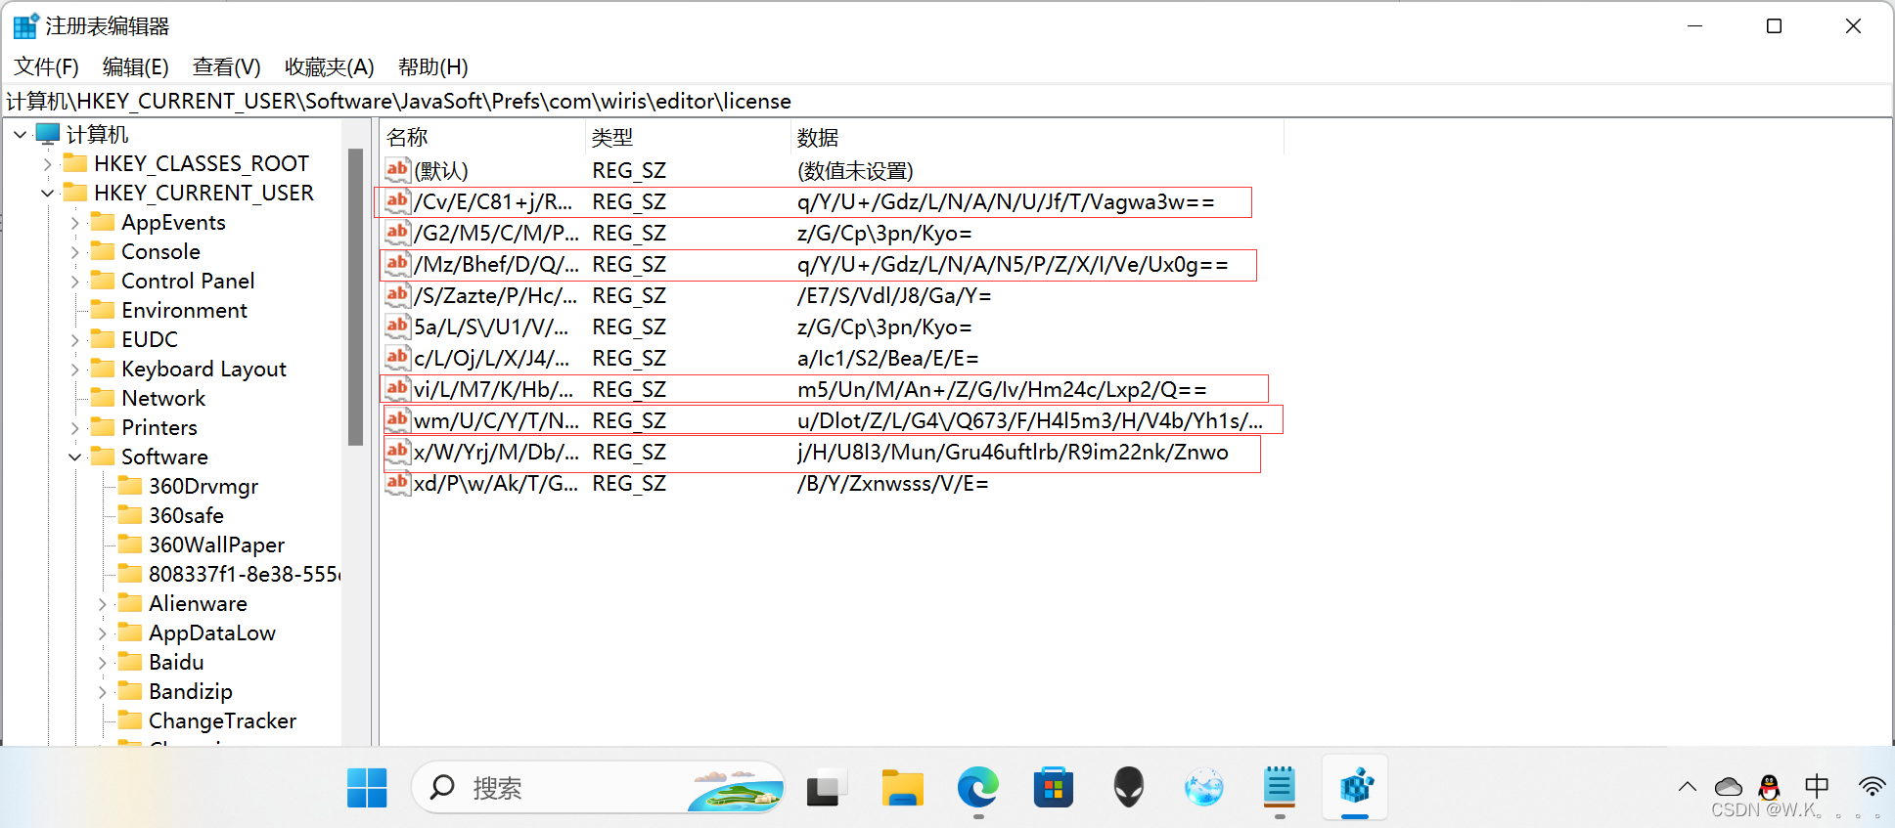This screenshot has height=828, width=1895.
Task: Click the x/W/Yrj/M/Db/... value icon
Action: (397, 451)
